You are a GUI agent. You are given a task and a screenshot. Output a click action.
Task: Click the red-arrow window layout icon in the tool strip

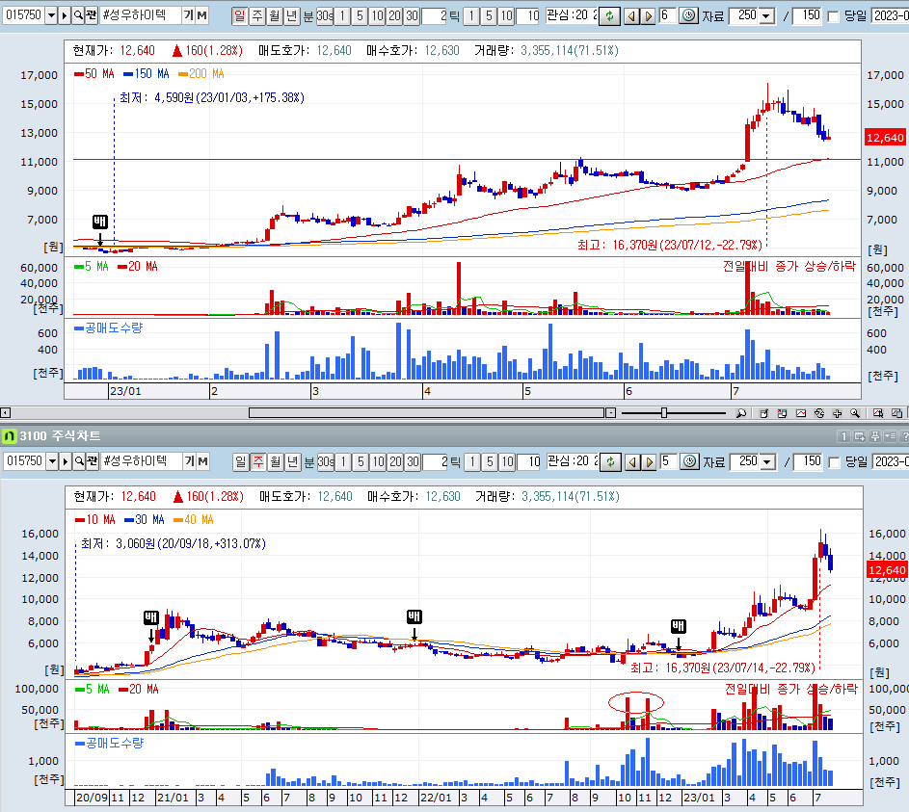[x=782, y=413]
